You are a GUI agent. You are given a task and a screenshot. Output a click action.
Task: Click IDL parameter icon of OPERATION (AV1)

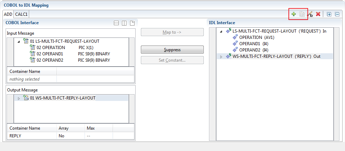tap(235, 37)
